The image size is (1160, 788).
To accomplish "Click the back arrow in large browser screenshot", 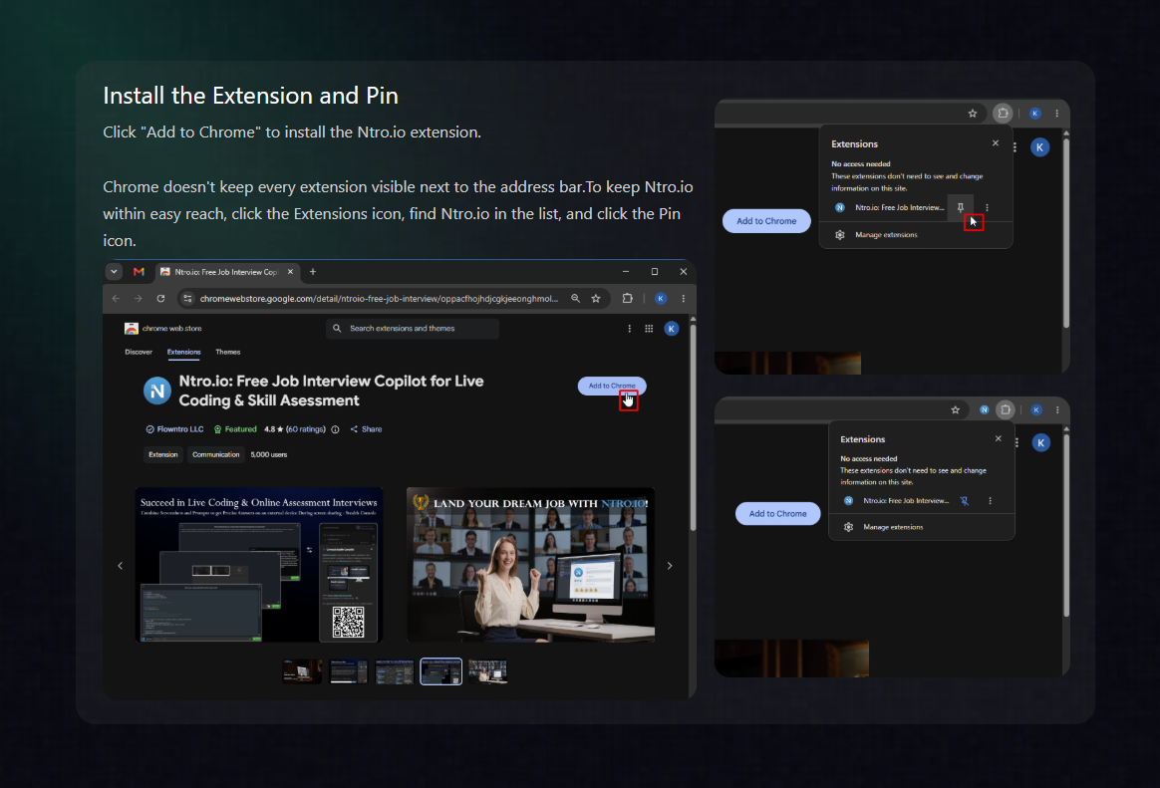I will pyautogui.click(x=116, y=299).
